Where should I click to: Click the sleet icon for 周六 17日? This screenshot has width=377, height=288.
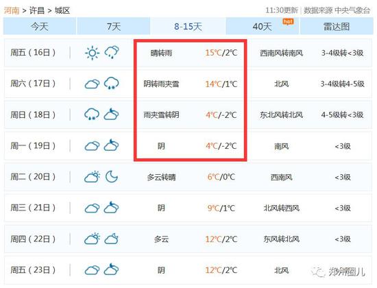[x=111, y=83]
